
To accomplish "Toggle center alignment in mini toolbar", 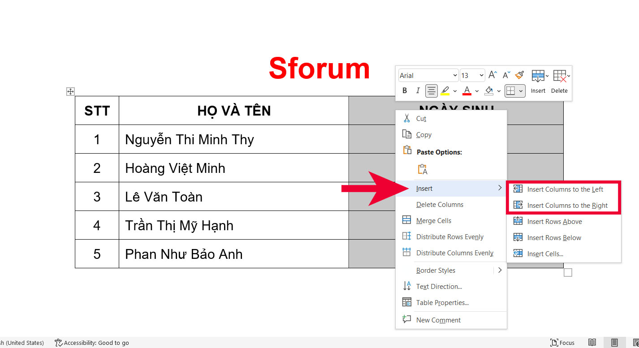I will (x=431, y=91).
